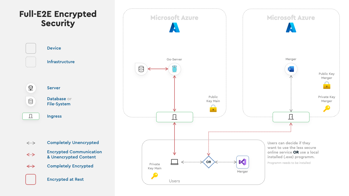Image resolution: width=349 pixels, height=196 pixels.
Task: Click the 'Ingress' legend label
Action: coord(54,116)
